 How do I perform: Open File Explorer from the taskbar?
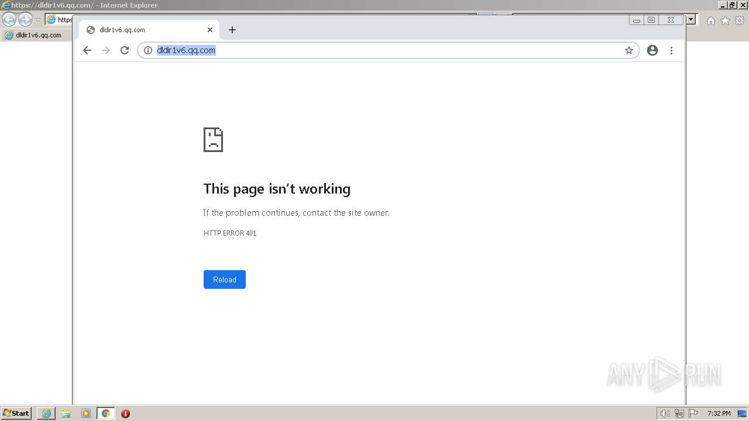coord(66,413)
